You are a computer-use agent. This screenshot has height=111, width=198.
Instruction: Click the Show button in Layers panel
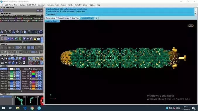coord(37,69)
